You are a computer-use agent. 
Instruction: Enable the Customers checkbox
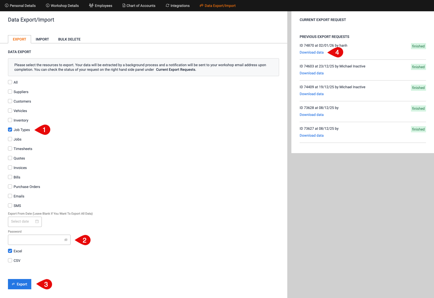(x=10, y=101)
